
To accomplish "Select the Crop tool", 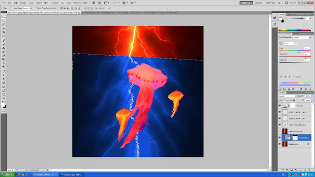I will [4, 32].
